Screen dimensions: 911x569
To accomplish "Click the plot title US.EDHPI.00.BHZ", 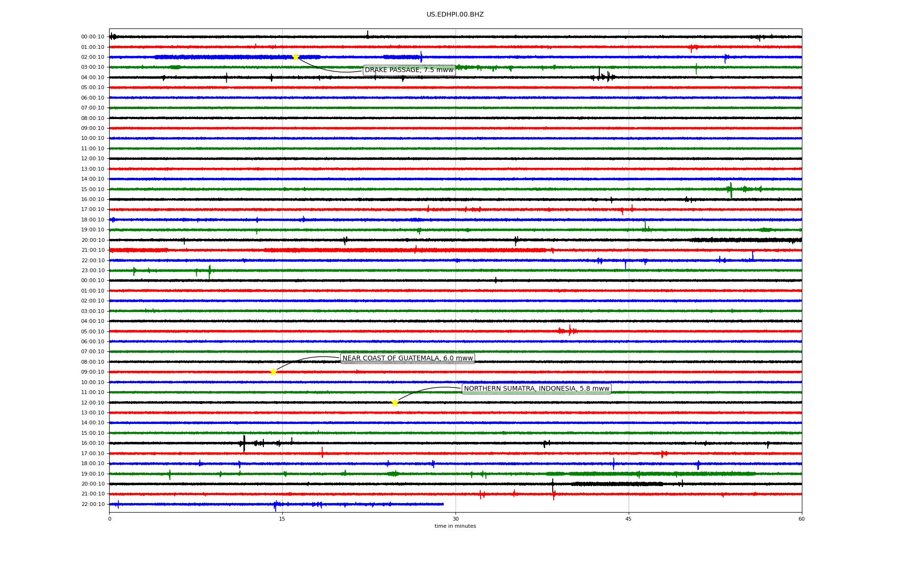I will click(455, 15).
